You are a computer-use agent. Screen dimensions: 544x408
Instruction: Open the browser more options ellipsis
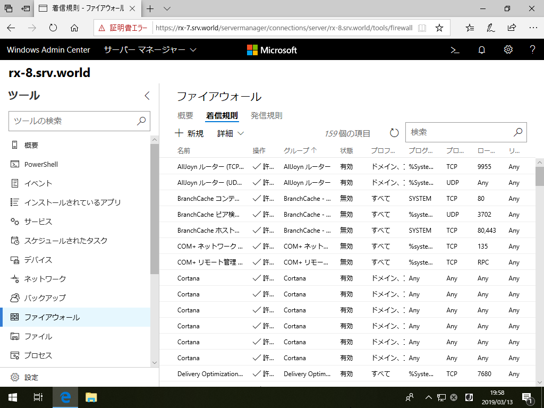pyautogui.click(x=533, y=28)
